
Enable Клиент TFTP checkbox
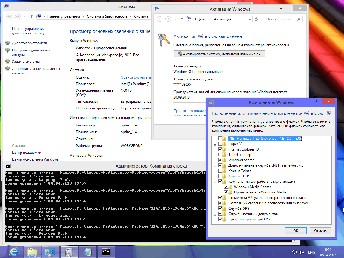click(220, 176)
